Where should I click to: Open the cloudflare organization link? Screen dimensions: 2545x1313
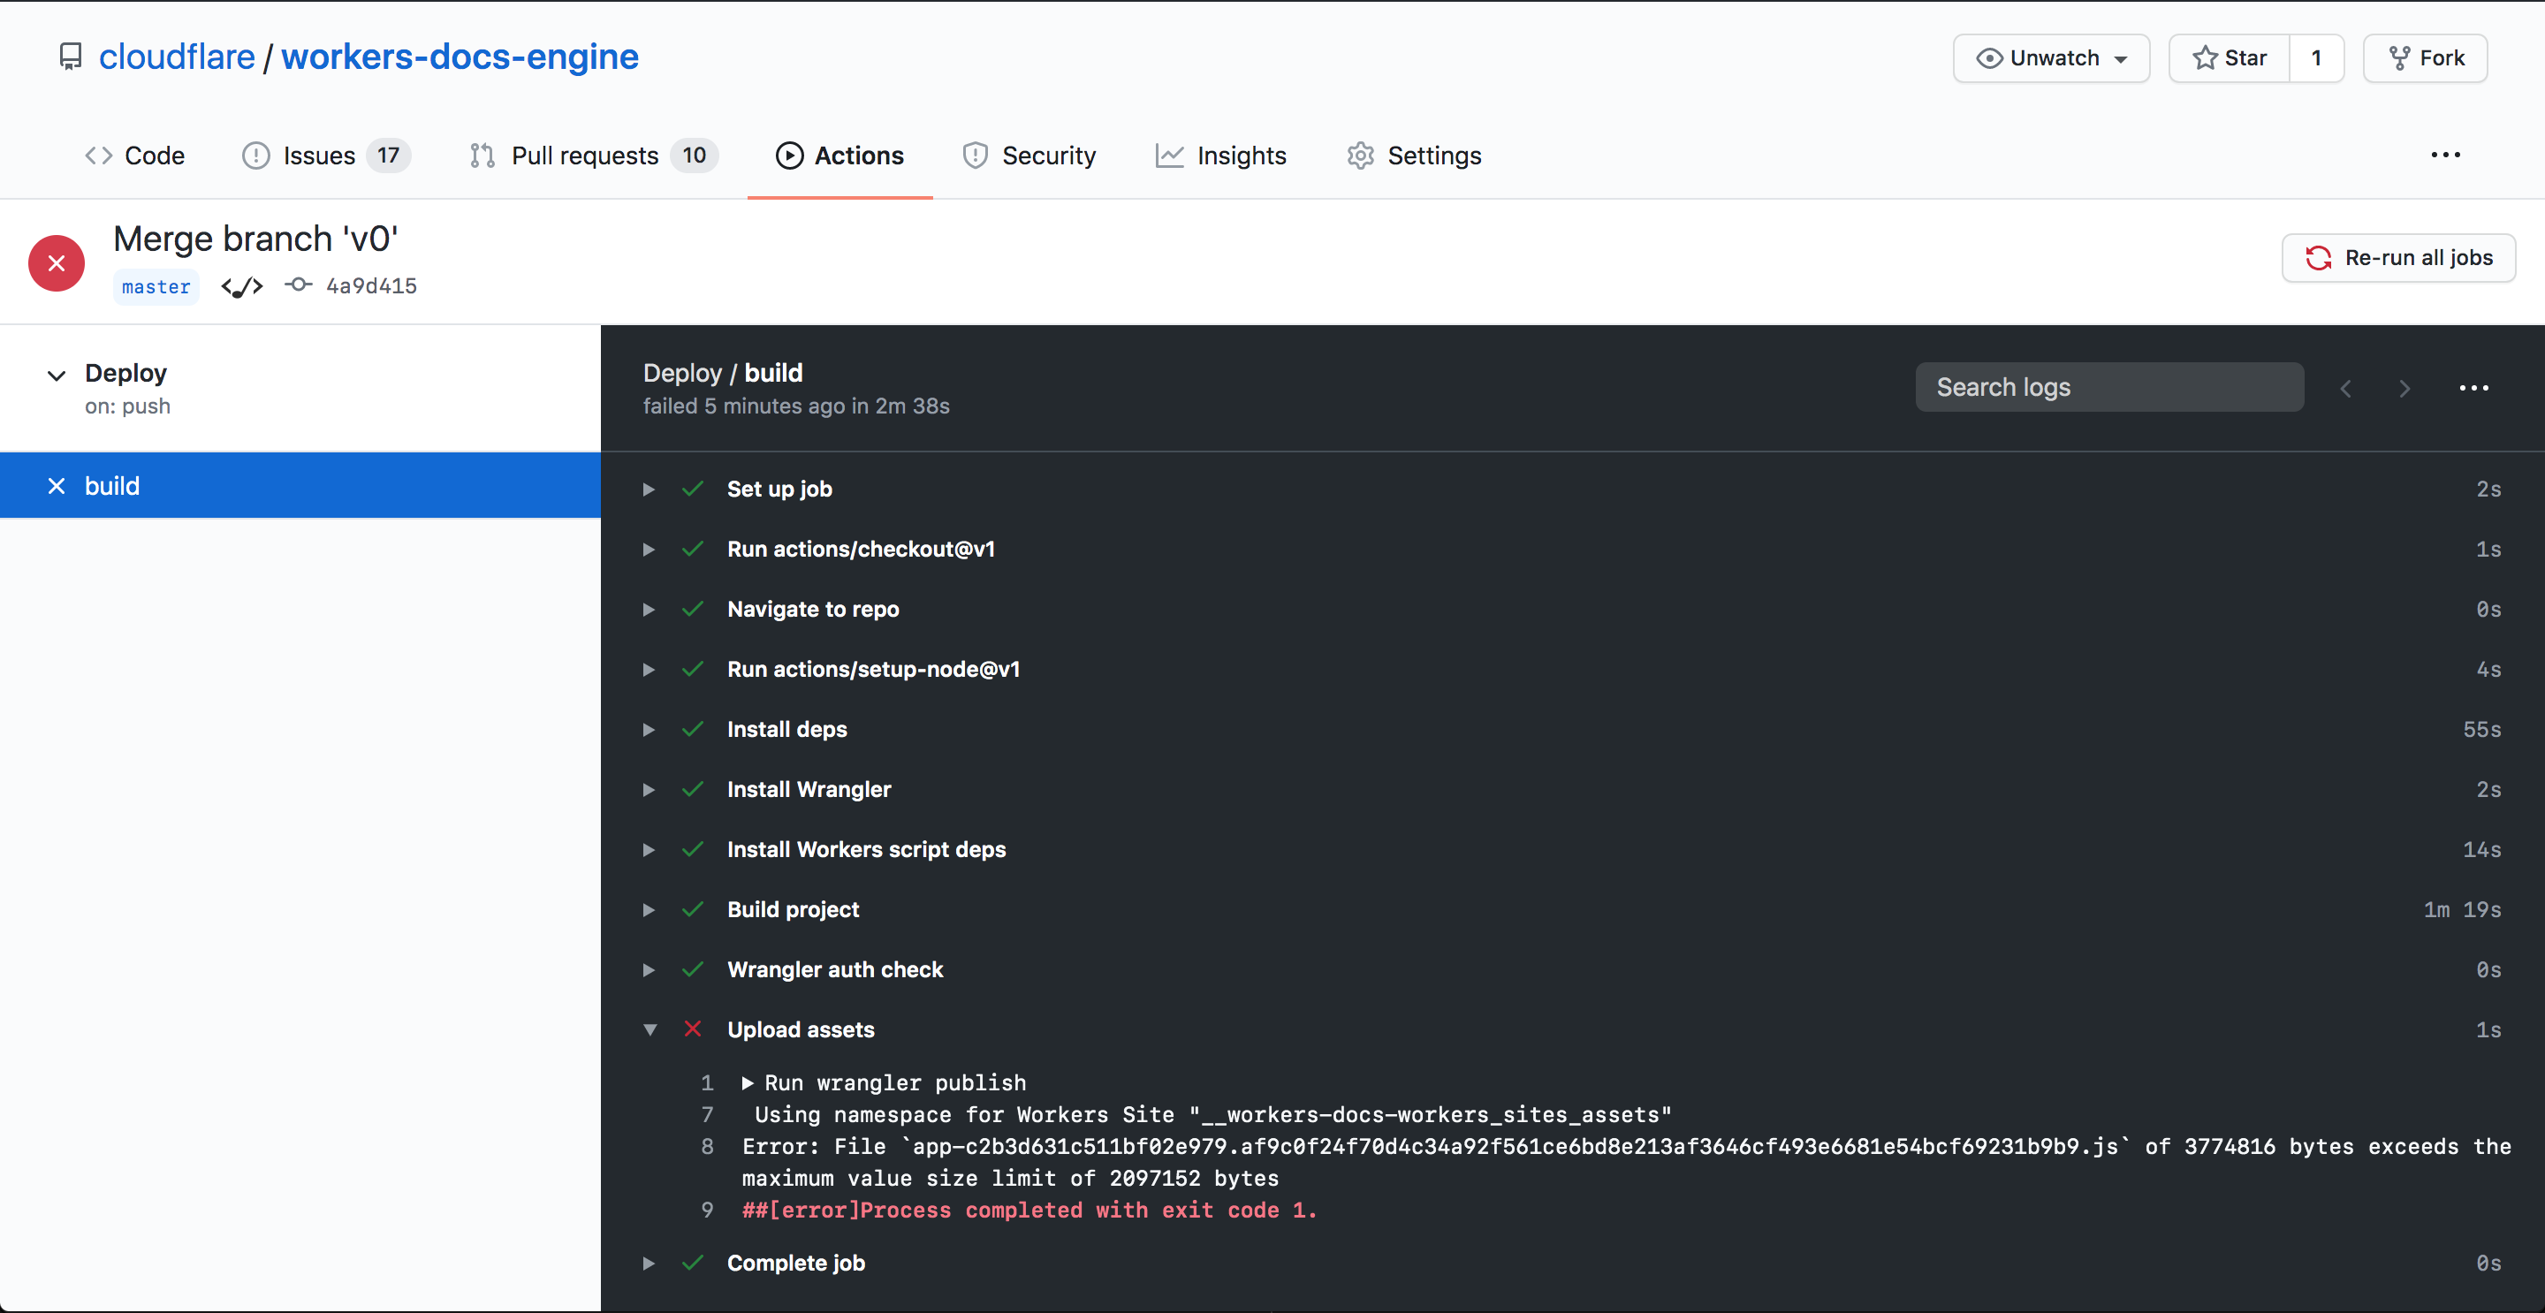pyautogui.click(x=177, y=57)
